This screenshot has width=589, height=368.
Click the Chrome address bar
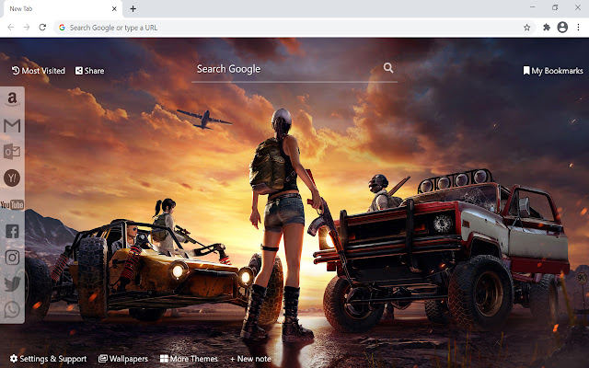294,28
